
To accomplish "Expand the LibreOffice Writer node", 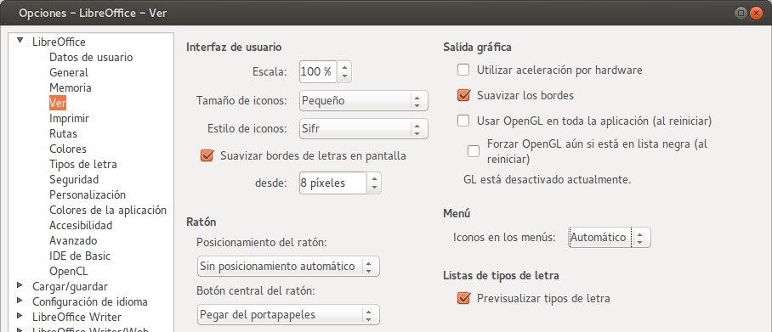I will [20, 316].
